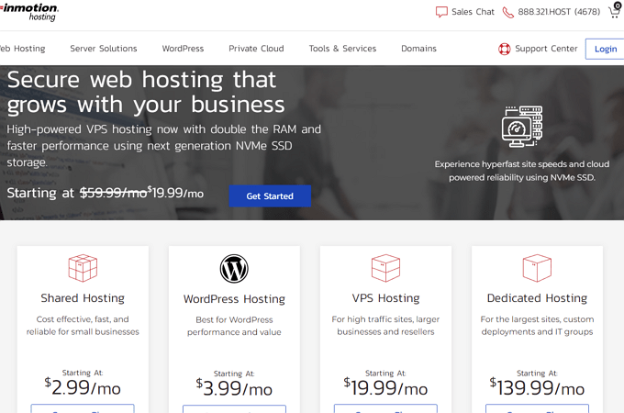Click the Get Started button
624x413 pixels.
coord(270,195)
